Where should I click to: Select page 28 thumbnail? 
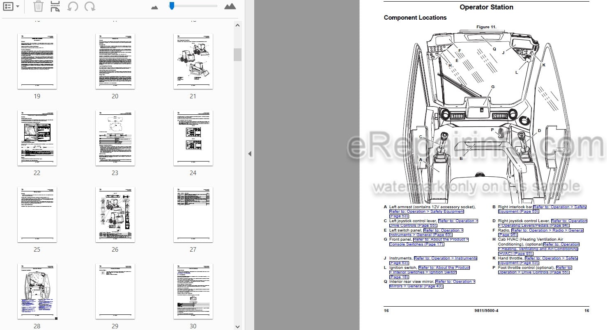(37, 291)
